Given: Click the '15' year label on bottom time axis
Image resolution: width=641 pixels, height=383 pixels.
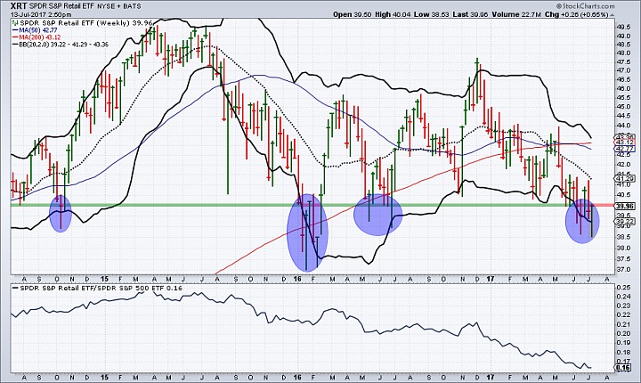Looking at the screenshot, I should click(x=105, y=377).
